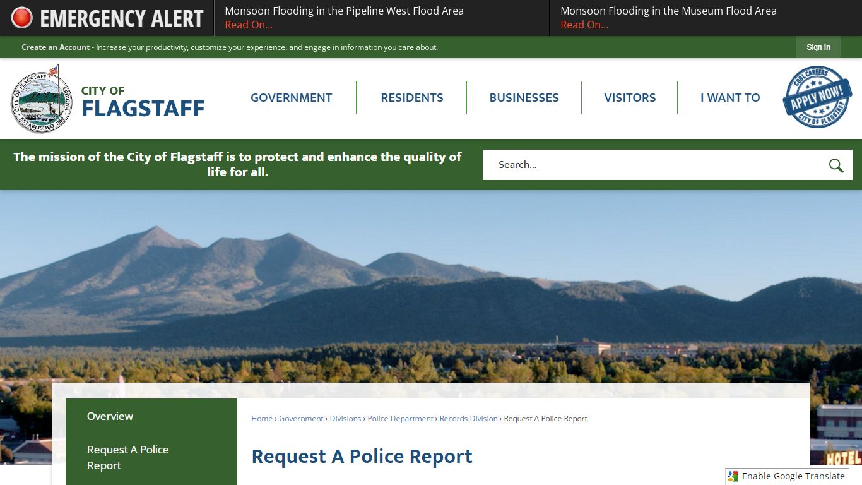Click the Emergency Alert heading
The image size is (862, 485).
coord(122,18)
